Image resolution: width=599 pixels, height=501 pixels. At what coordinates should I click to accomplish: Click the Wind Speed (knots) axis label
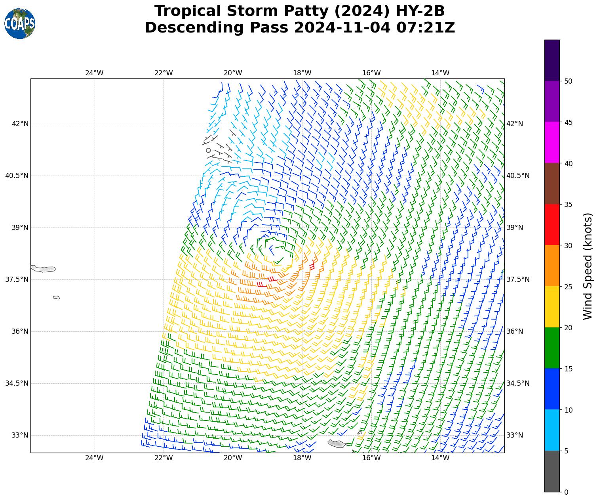click(x=588, y=266)
